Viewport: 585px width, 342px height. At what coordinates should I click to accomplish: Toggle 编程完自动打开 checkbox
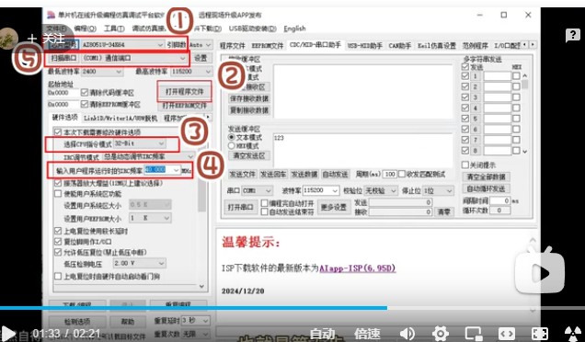point(265,203)
